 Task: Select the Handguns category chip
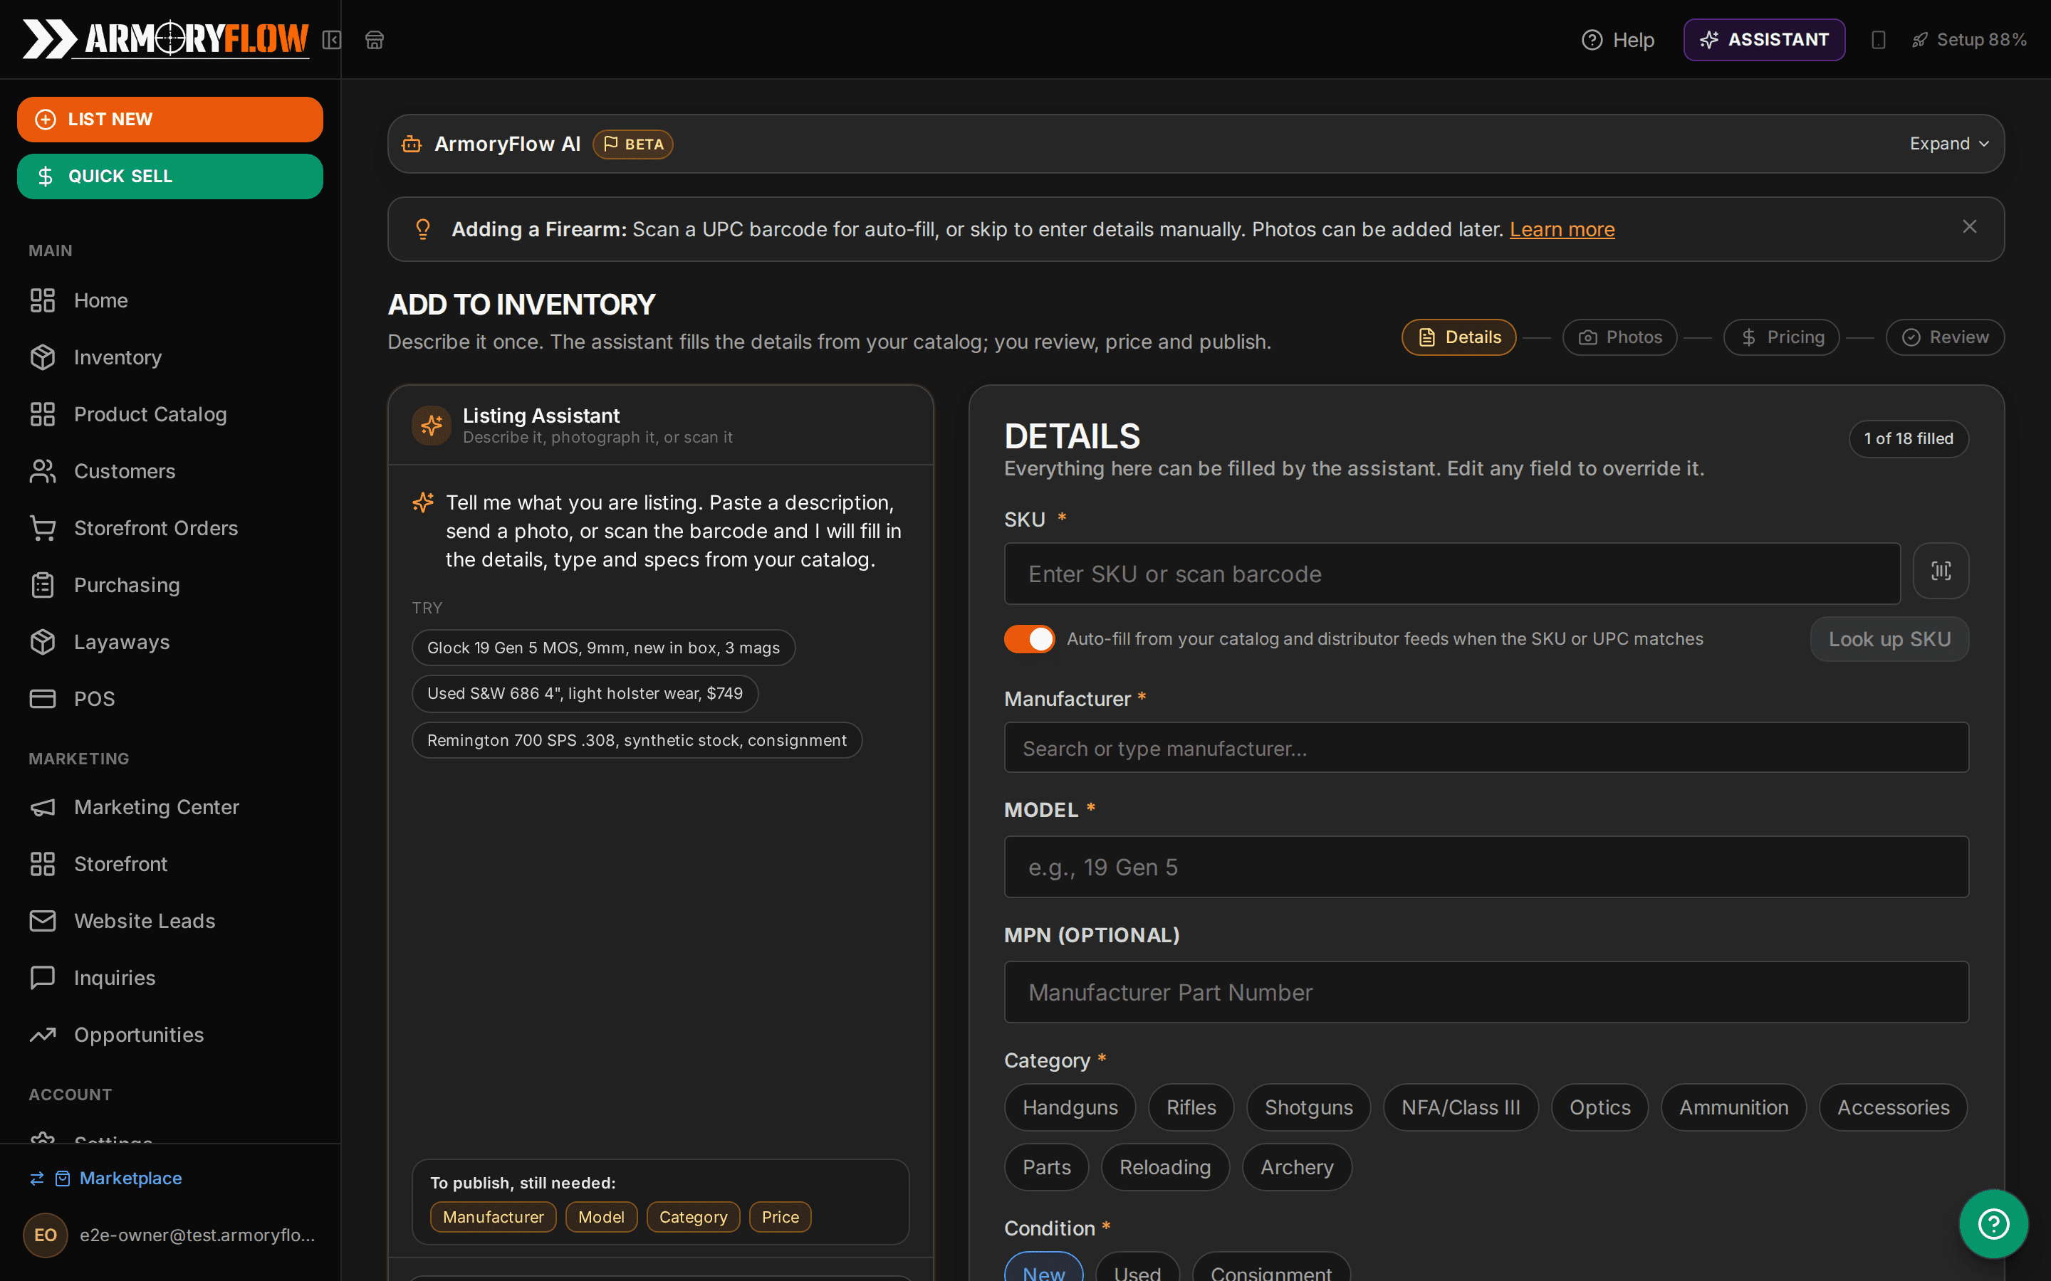1070,1107
